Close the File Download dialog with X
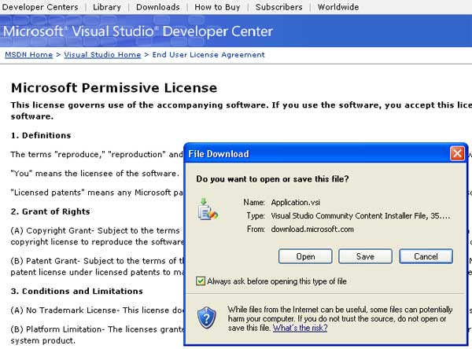Viewport: 472px width, 349px height. coord(457,154)
